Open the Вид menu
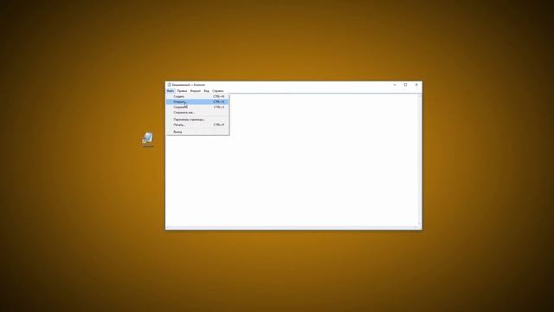554x312 pixels. click(x=206, y=91)
